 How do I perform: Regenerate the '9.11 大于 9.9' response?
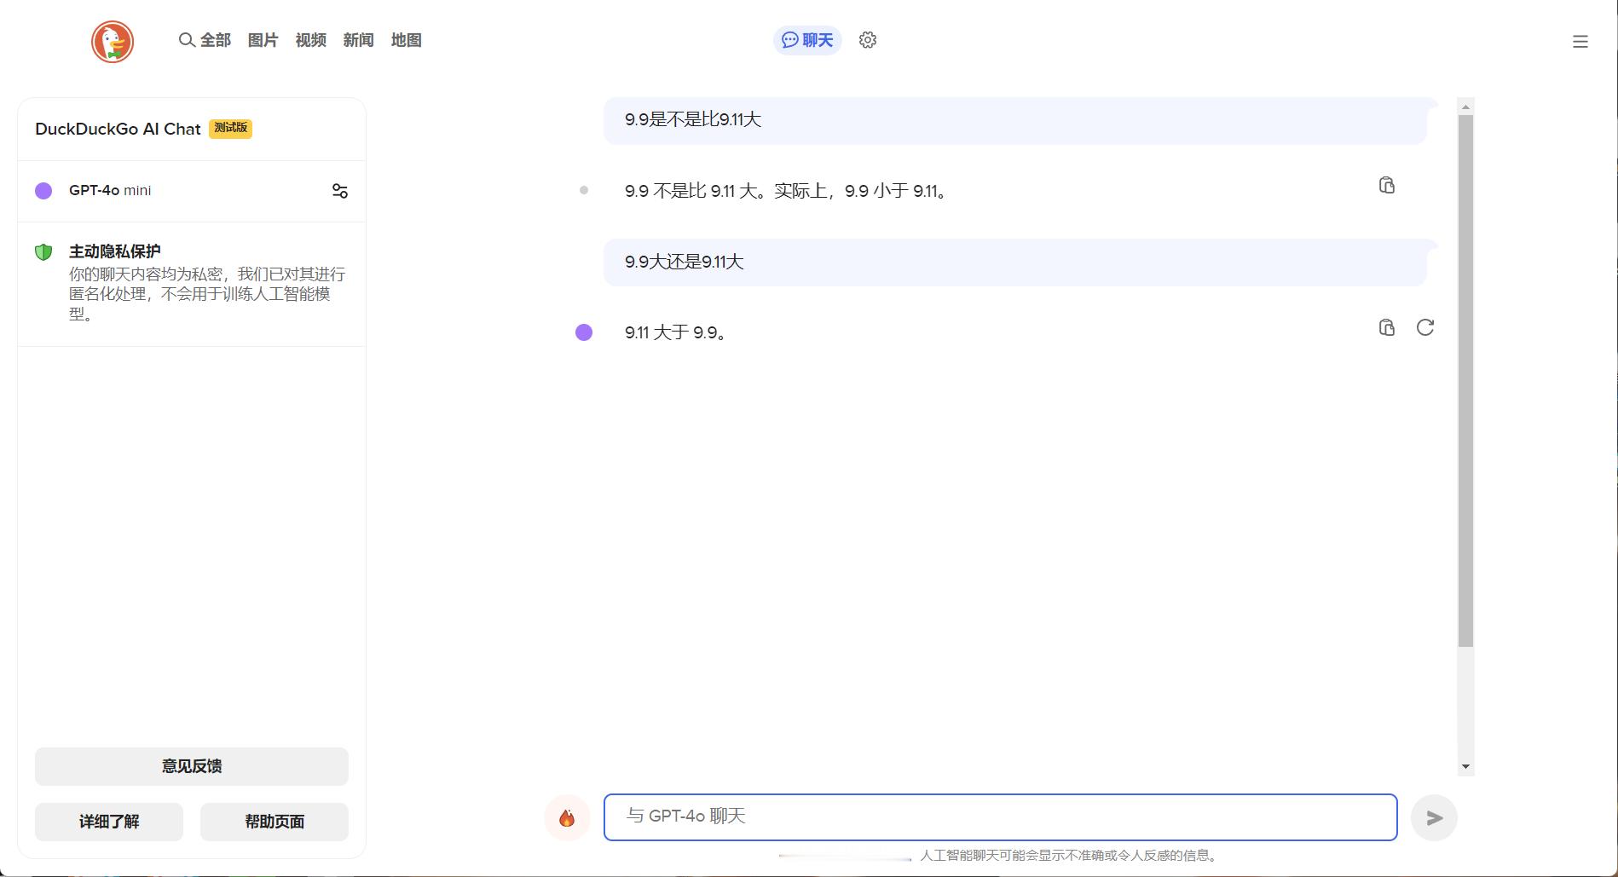pos(1425,328)
